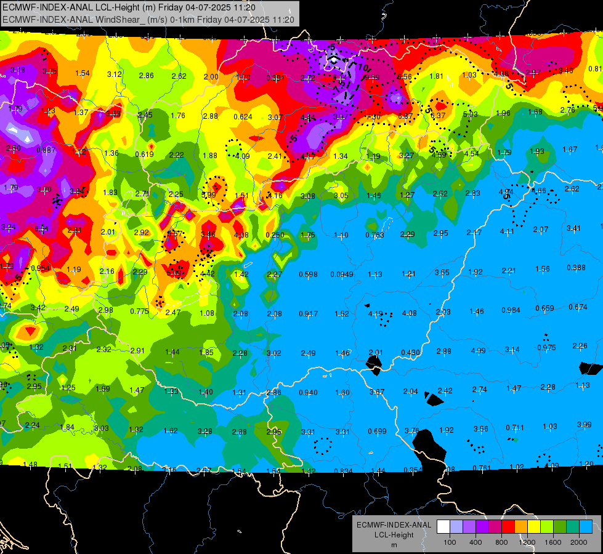Click the wind shear value 0.354
The image size is (603, 554).
[413, 470]
